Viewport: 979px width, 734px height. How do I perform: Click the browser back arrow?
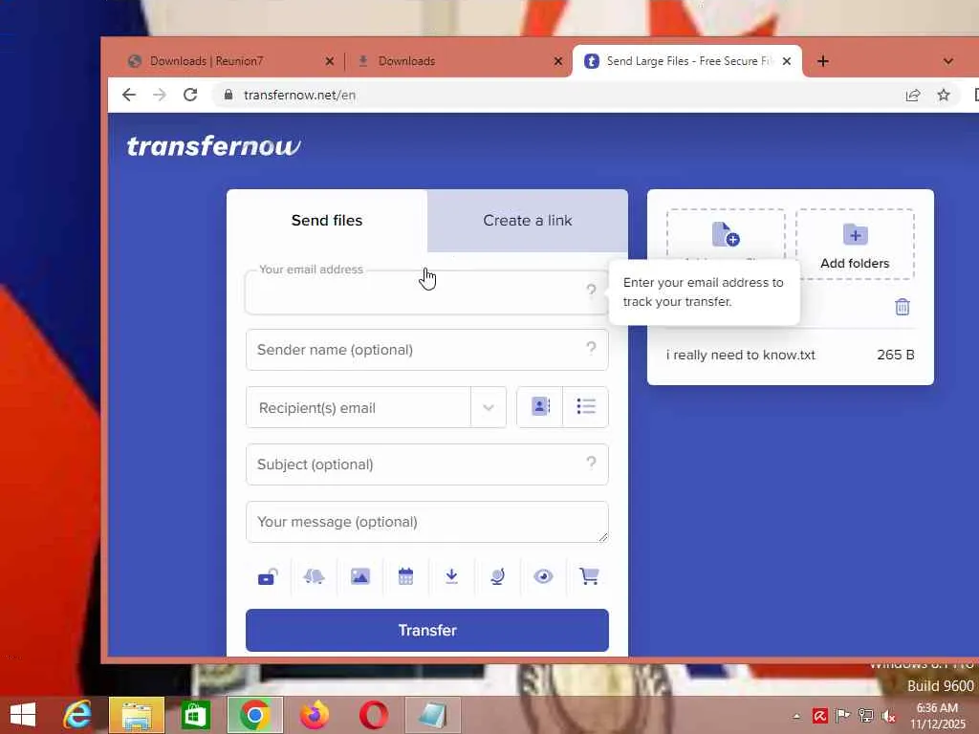tap(129, 95)
